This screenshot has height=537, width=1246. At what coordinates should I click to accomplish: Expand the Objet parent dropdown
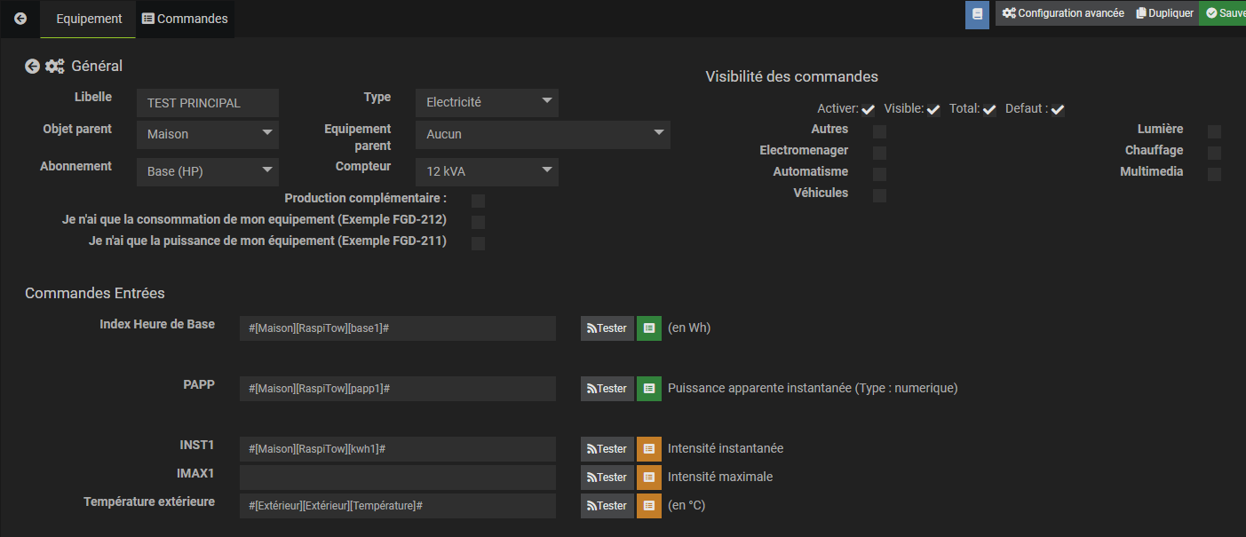(x=208, y=135)
